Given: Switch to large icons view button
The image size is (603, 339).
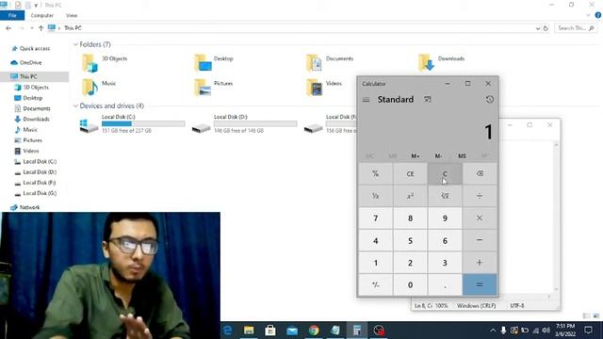Looking at the screenshot, I should click(596, 316).
